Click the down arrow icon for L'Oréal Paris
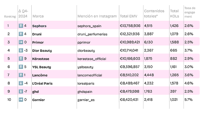Viewport: 203px width, 113px height. pos(21,83)
